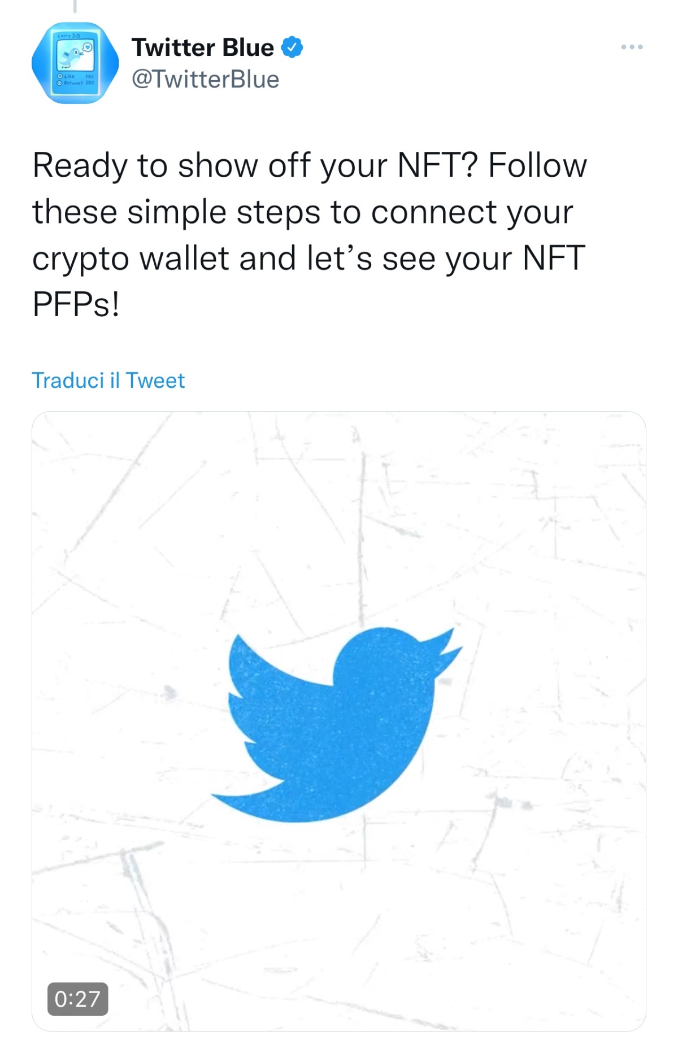Click the word "crypto" in the tweet text
This screenshot has width=678, height=1040.
pos(80,259)
